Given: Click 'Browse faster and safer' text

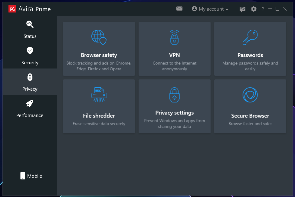Looking at the screenshot, I should [250, 124].
